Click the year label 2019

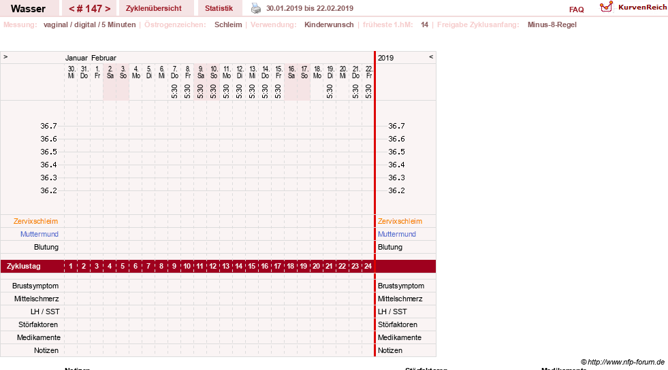[385, 58]
